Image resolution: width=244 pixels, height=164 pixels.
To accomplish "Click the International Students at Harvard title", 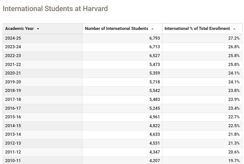I will point(55,9).
